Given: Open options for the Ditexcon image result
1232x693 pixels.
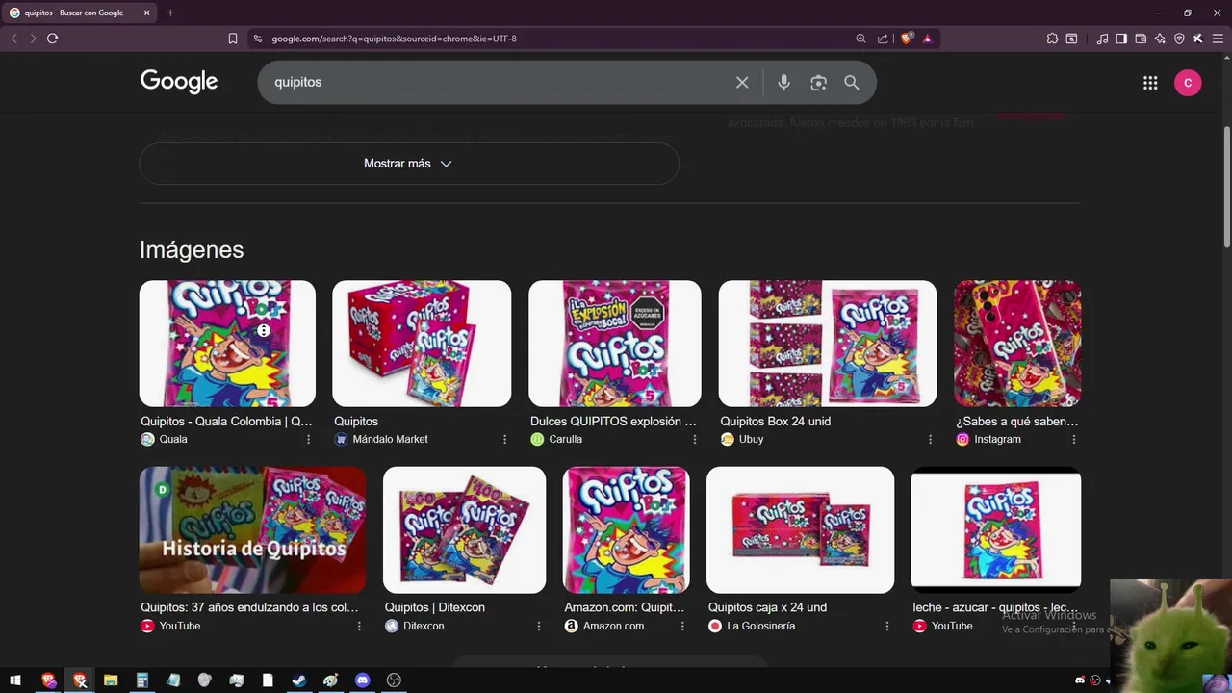Looking at the screenshot, I should tap(539, 626).
